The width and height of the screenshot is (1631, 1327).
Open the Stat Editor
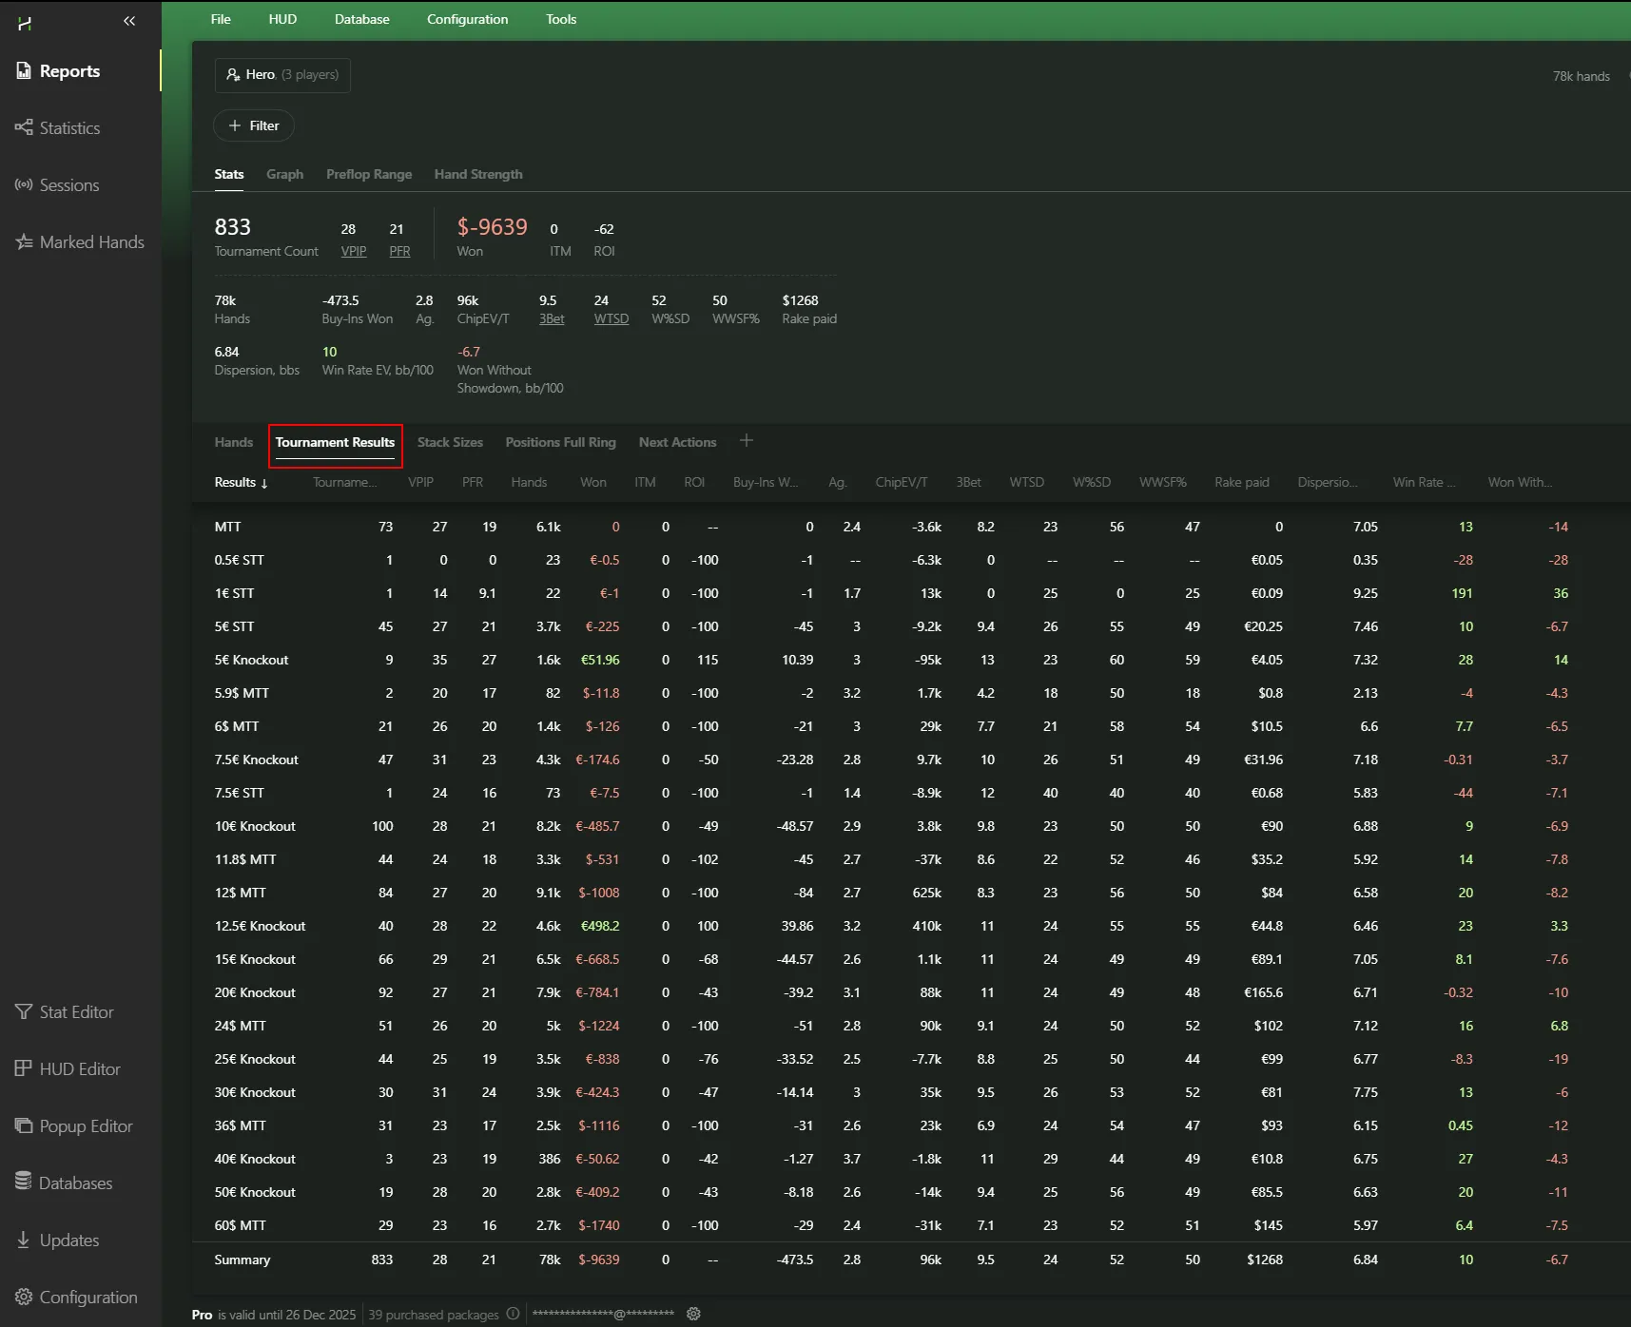point(76,1012)
